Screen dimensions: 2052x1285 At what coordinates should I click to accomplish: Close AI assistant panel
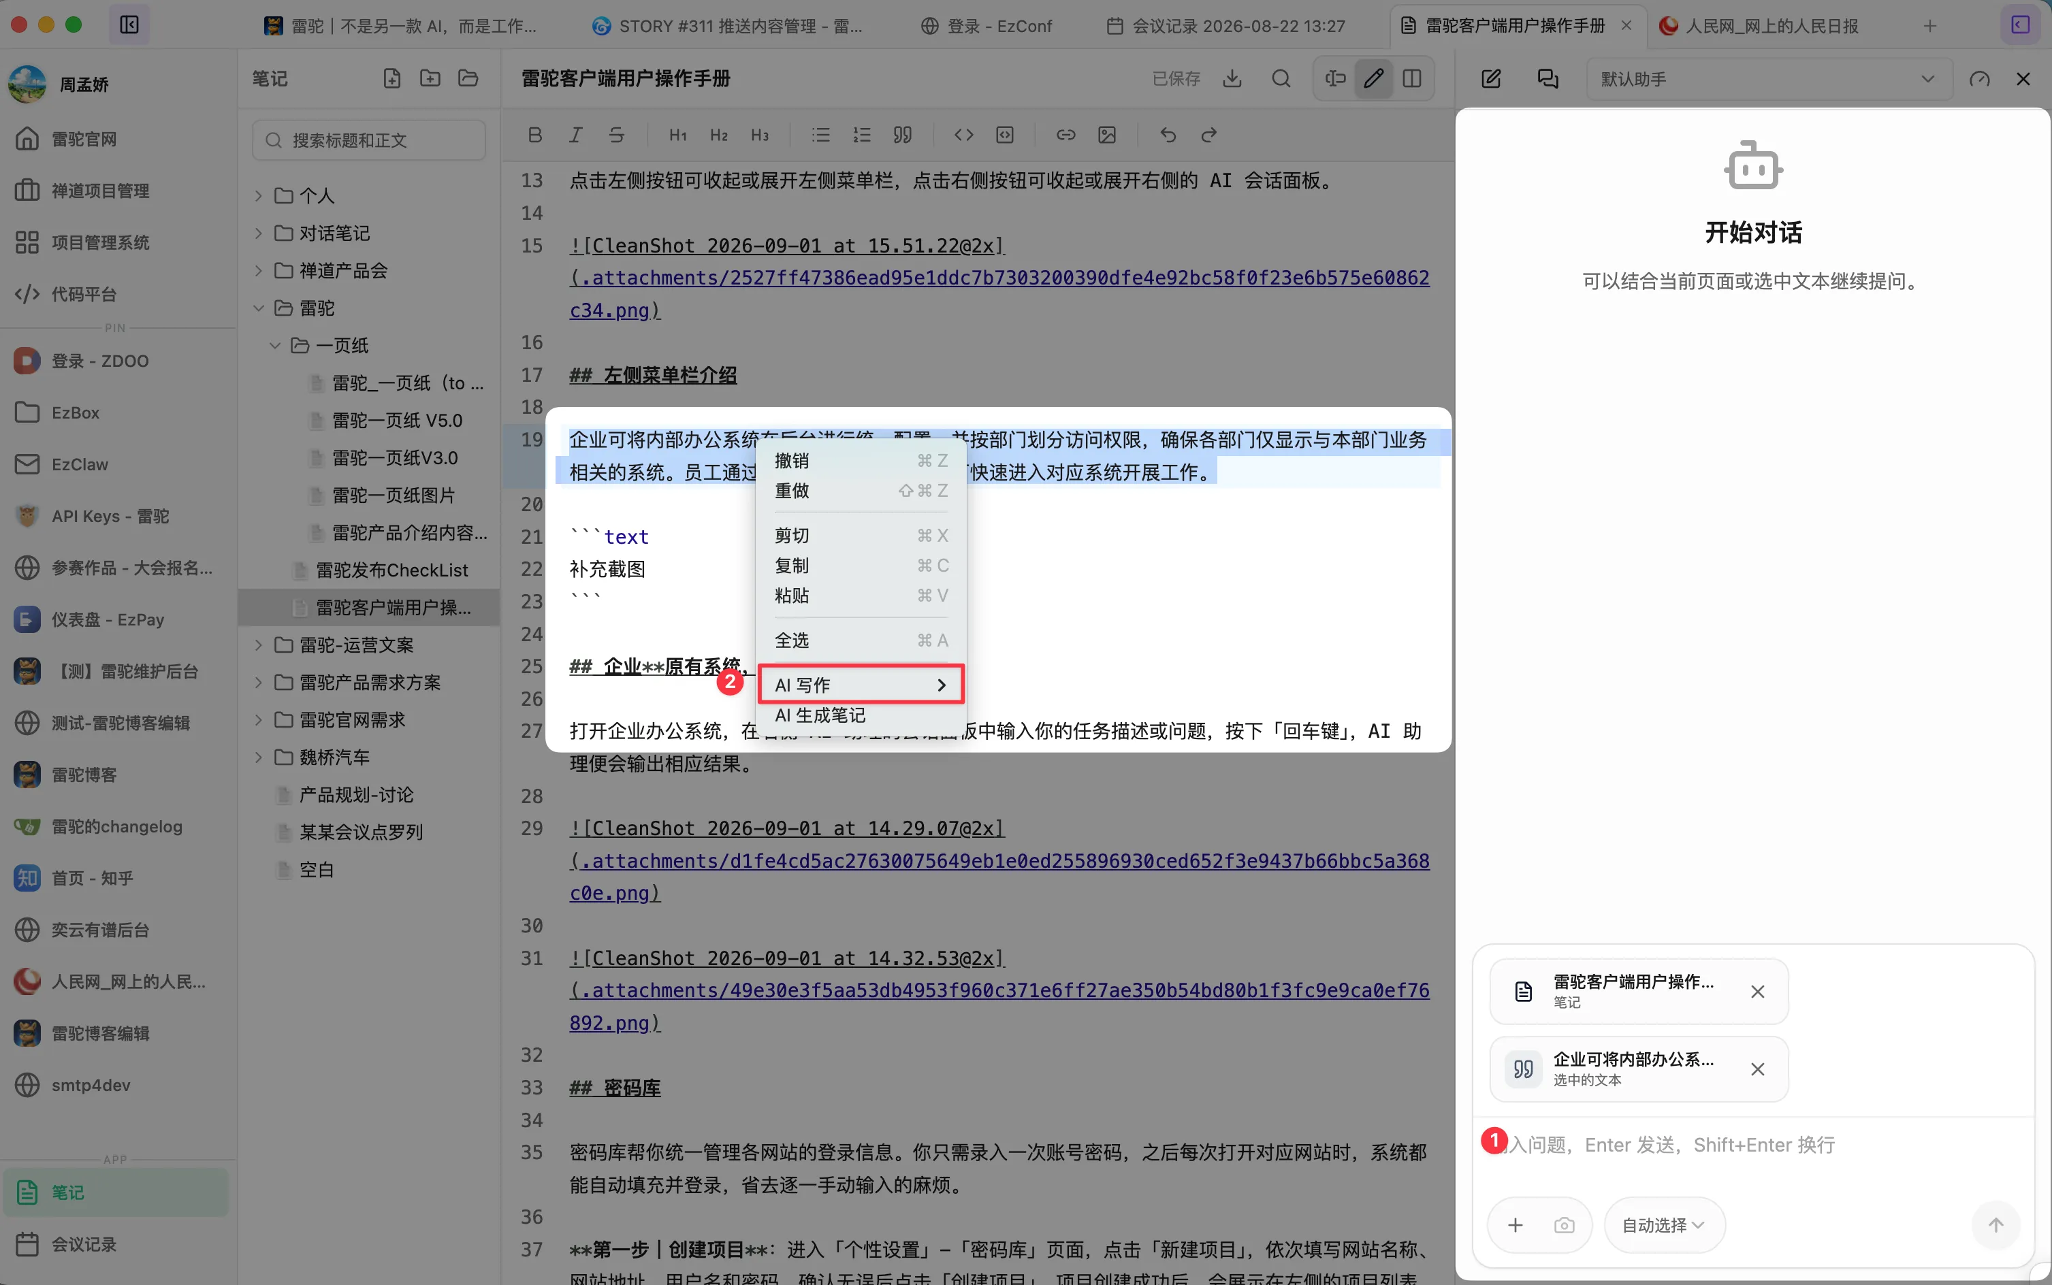(2023, 78)
